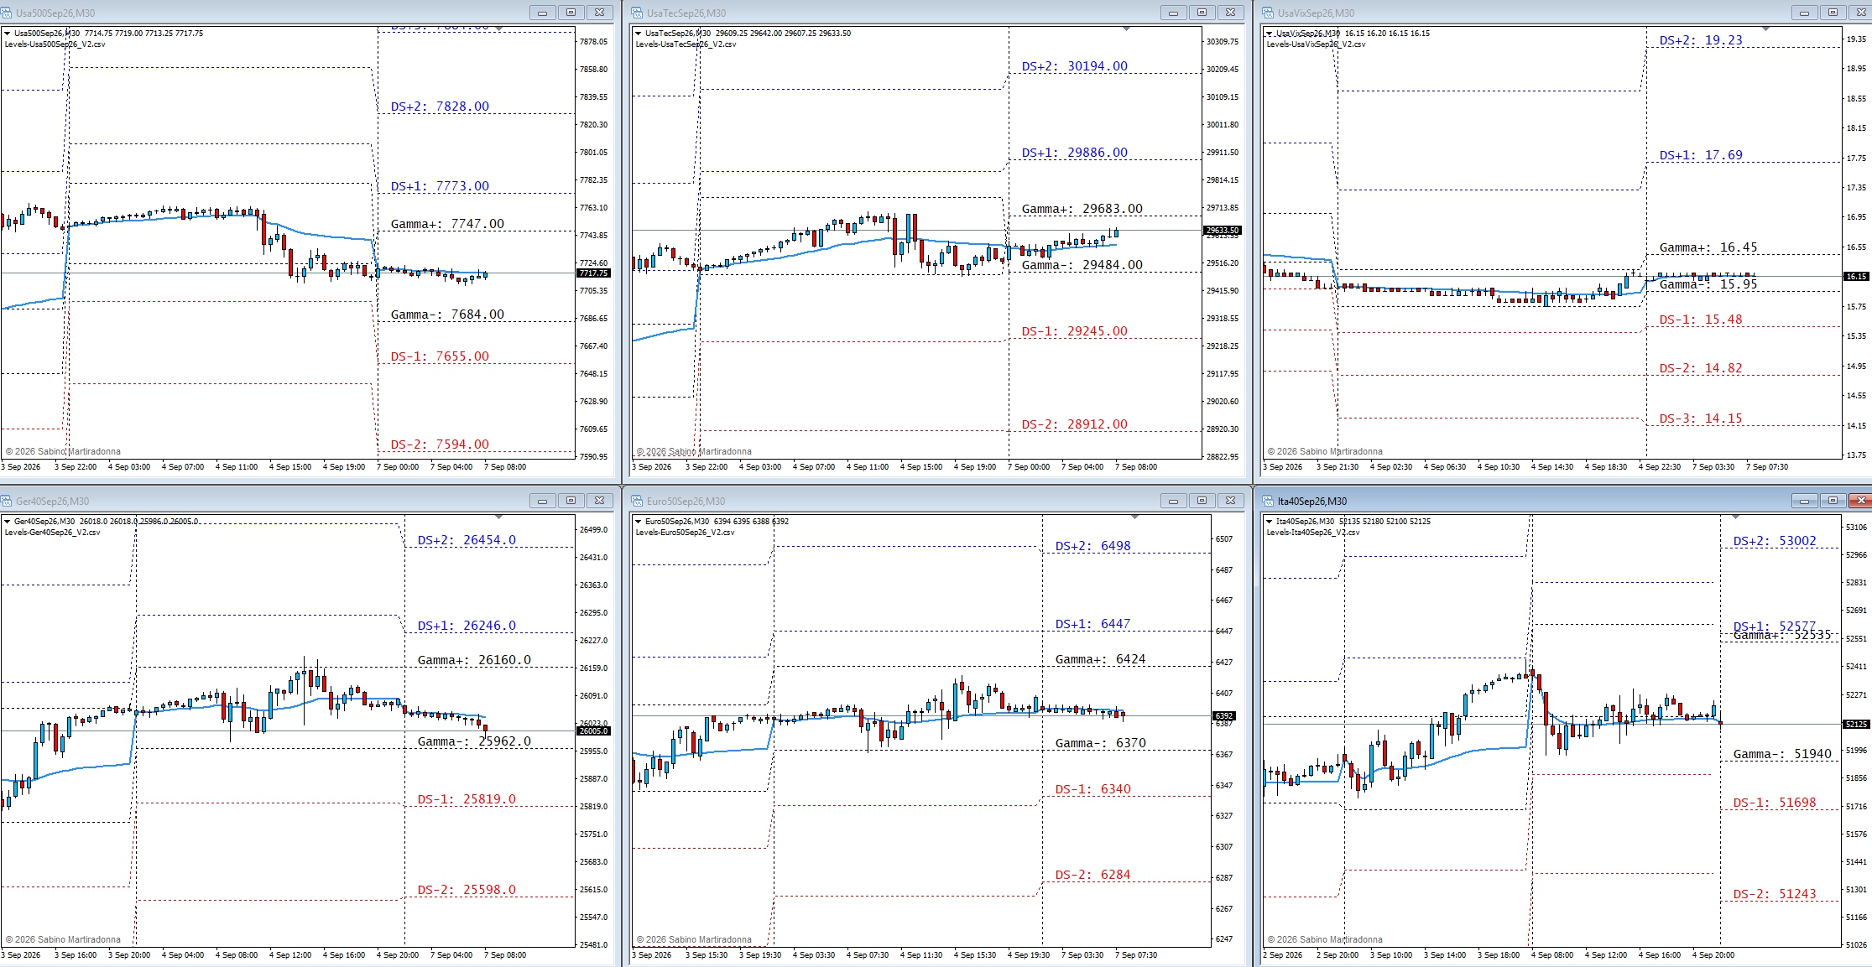Expand the arrow beside Usa500Sep26,M30 chart label
Viewport: 1872px width, 967px height.
8,34
